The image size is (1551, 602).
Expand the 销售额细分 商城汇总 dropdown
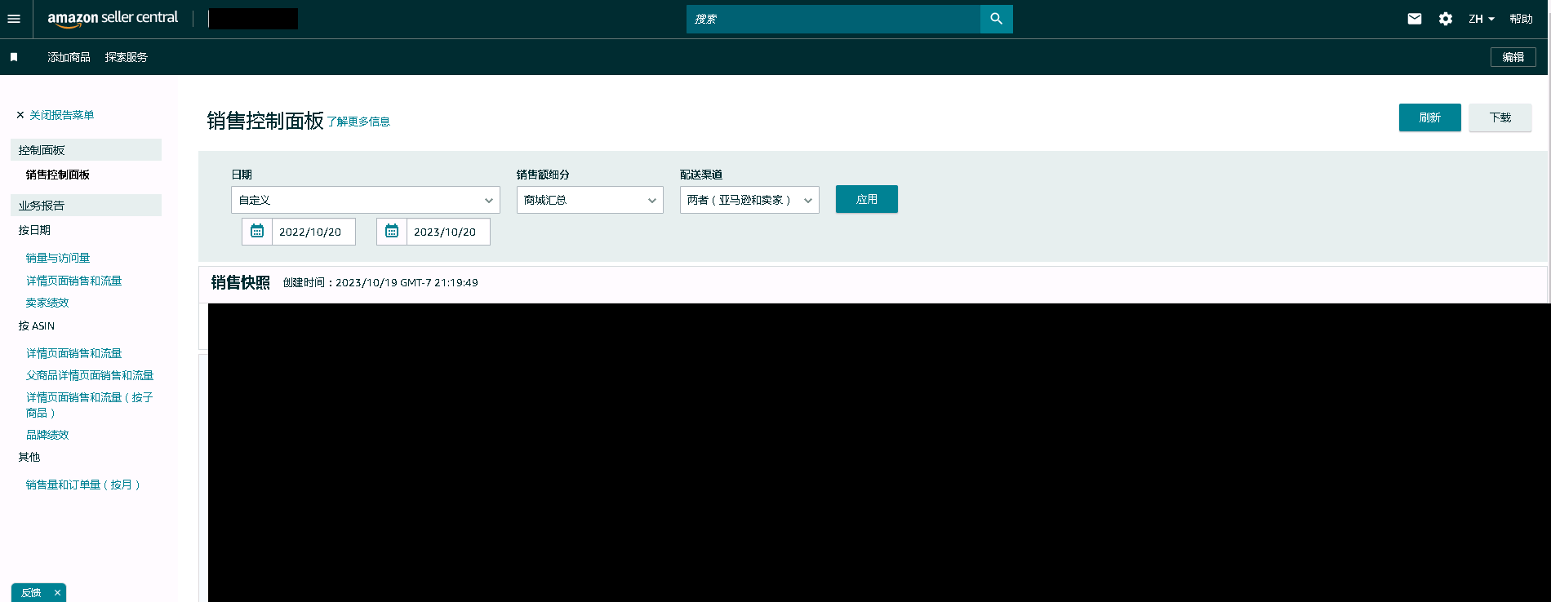point(590,200)
